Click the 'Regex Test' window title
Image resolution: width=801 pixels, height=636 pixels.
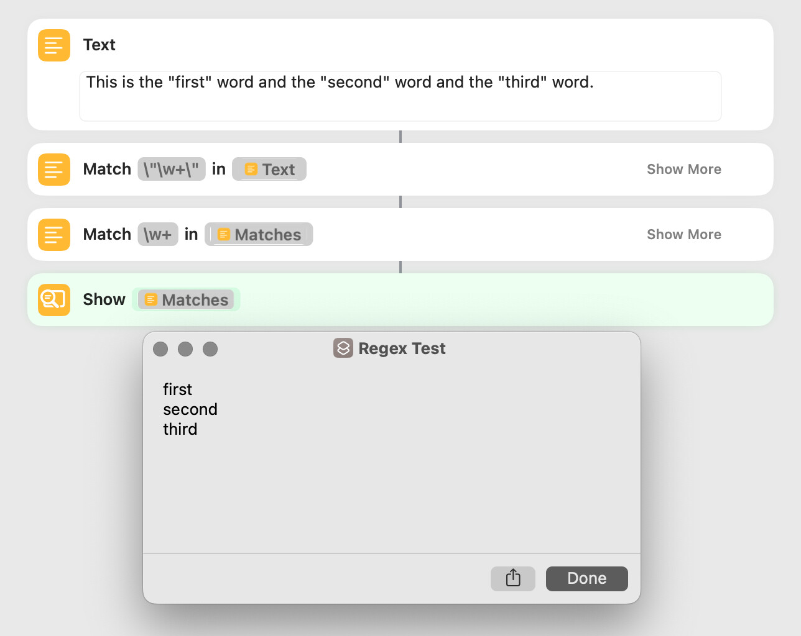[x=402, y=348]
